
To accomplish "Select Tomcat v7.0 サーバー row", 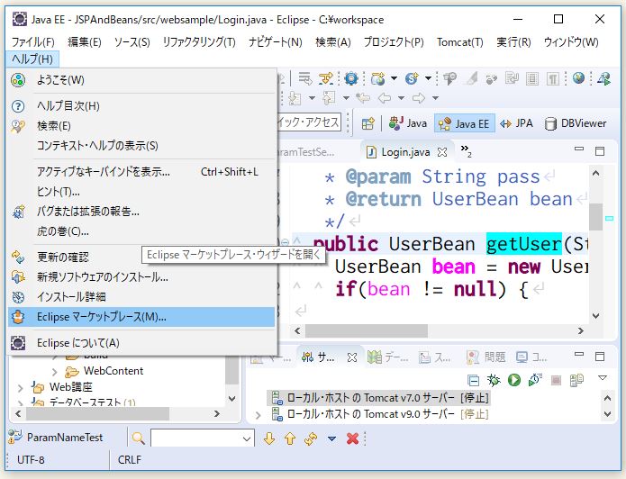I will [379, 398].
